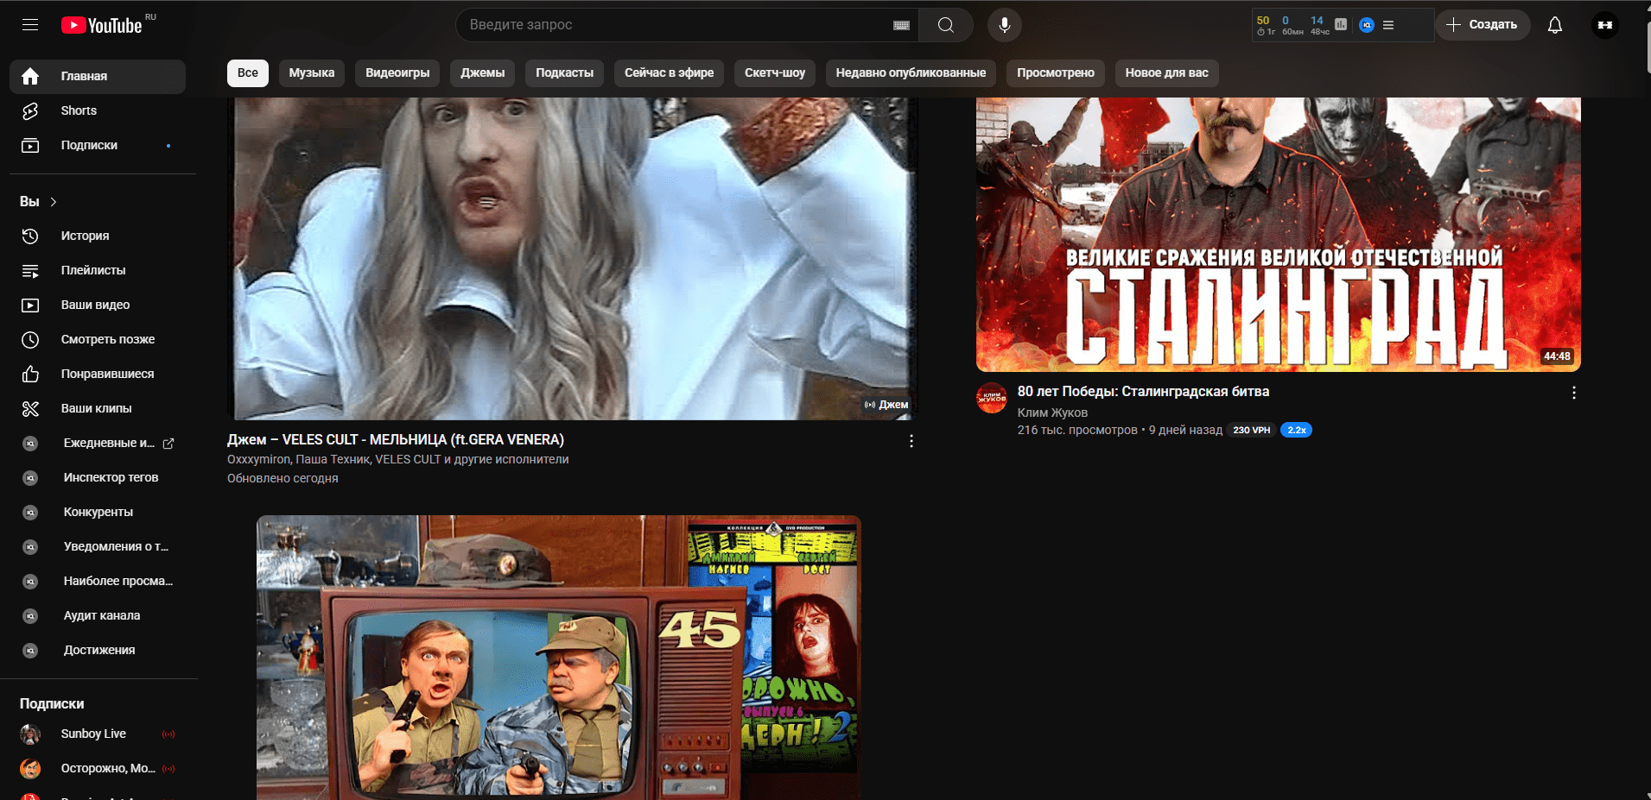Click the blue vidIQ logo icon
Screen dimensions: 1651x800
pyautogui.click(x=1367, y=25)
